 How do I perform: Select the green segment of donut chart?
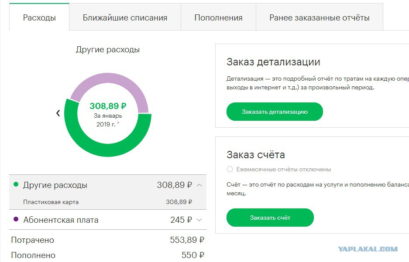[108, 150]
